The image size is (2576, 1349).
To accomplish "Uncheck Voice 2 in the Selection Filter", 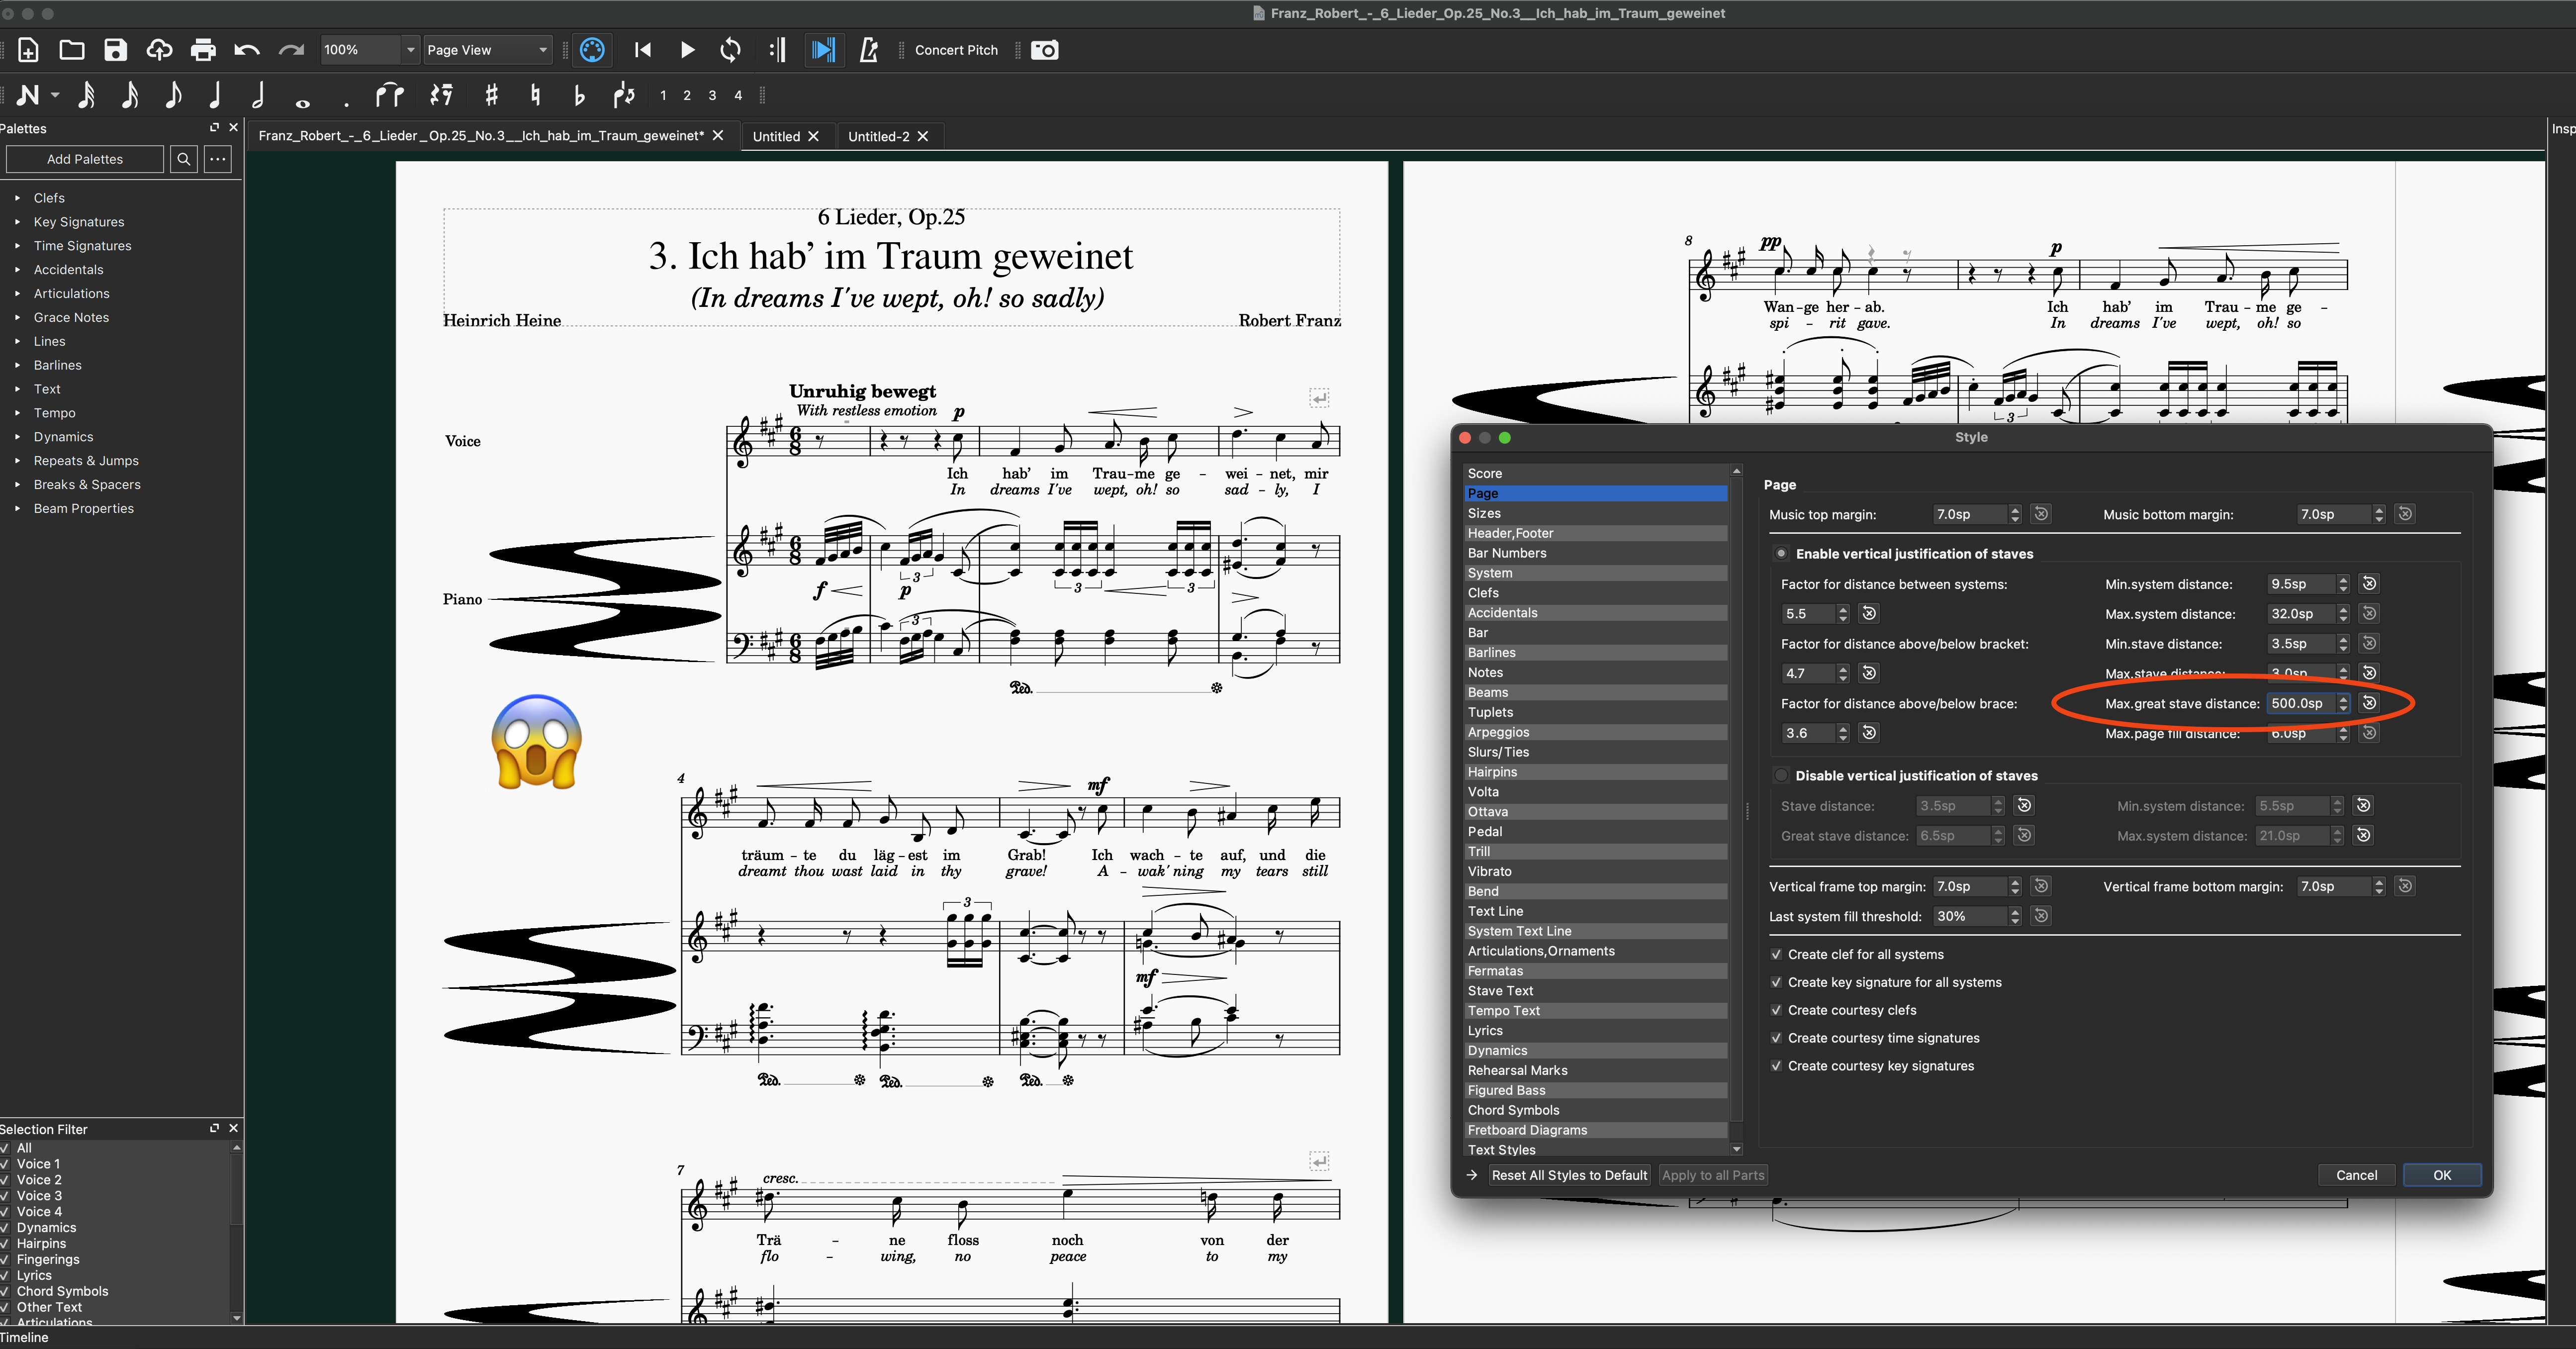I will pos(6,1179).
